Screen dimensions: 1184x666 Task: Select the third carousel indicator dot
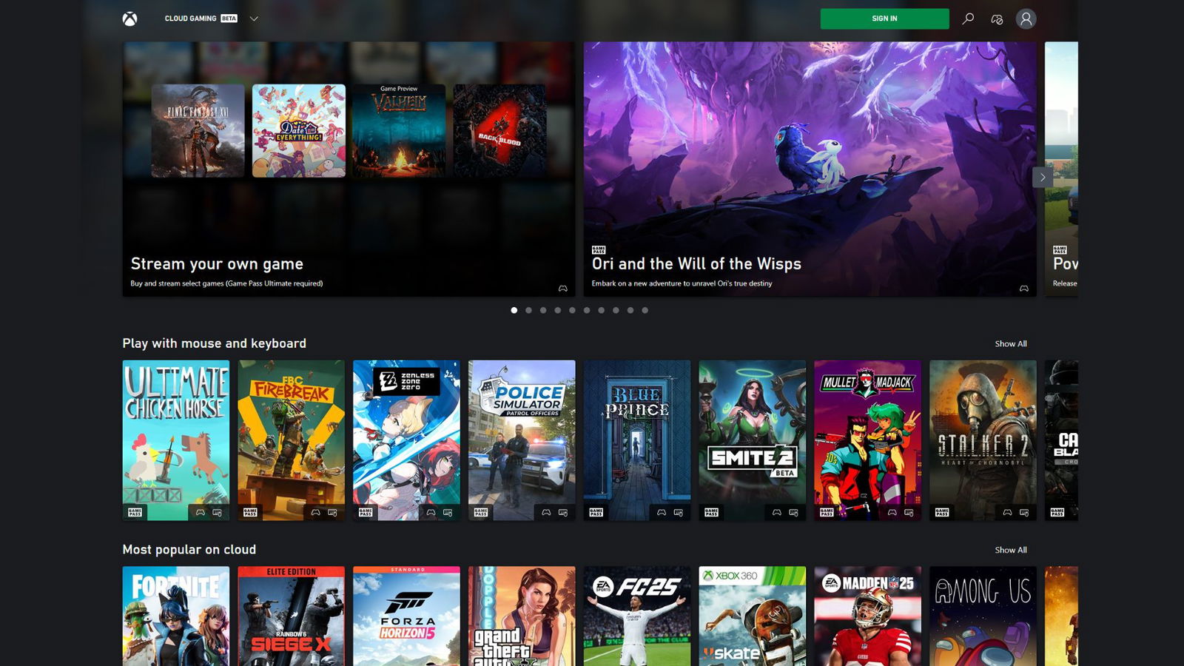542,310
